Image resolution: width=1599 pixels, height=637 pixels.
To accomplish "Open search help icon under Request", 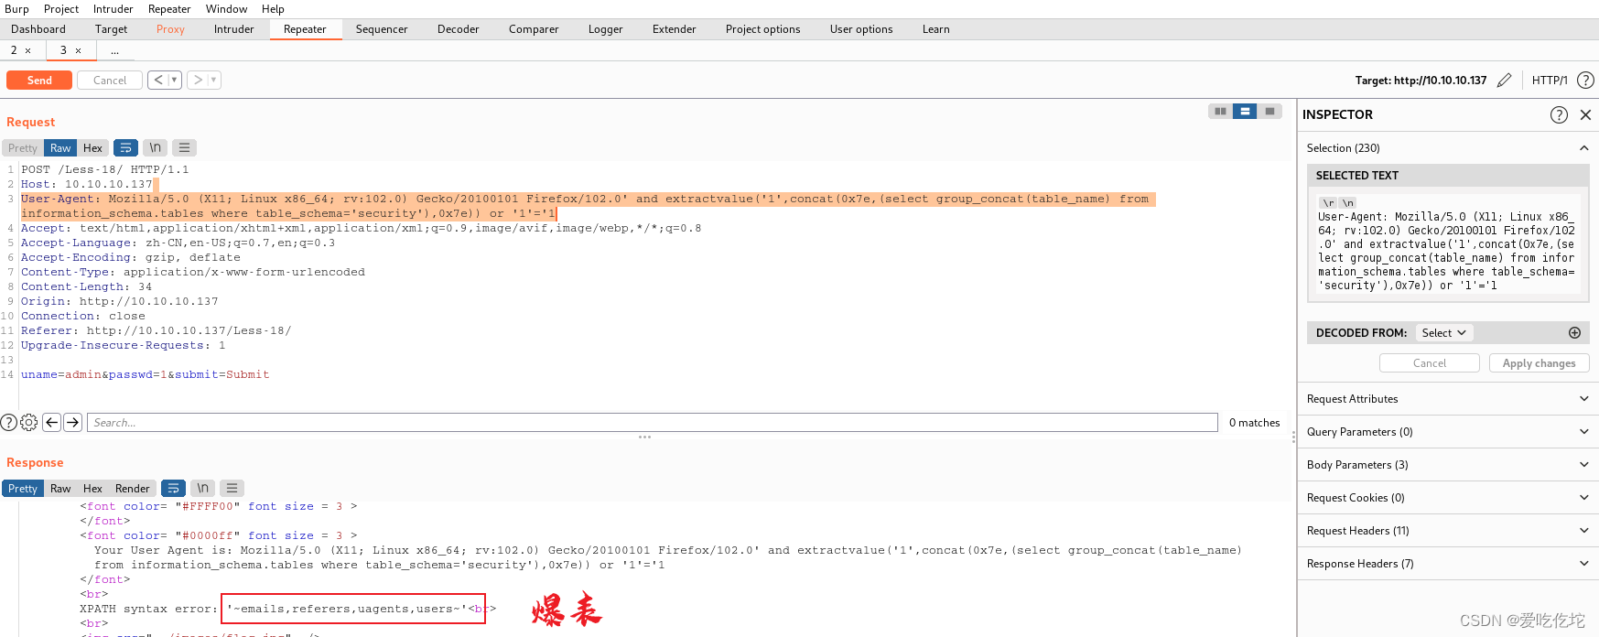I will click(x=9, y=422).
